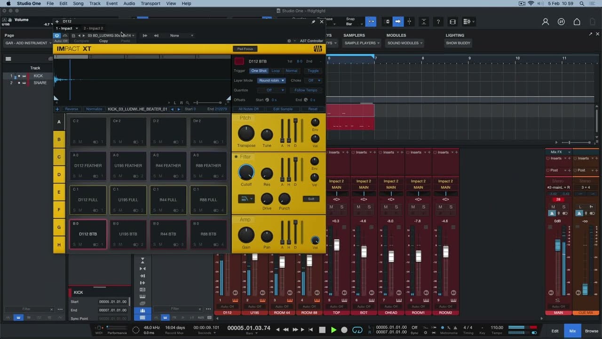Screen dimensions: 602x339
Task: Click the TOP channel volume fader
Action: pyautogui.click(x=336, y=244)
